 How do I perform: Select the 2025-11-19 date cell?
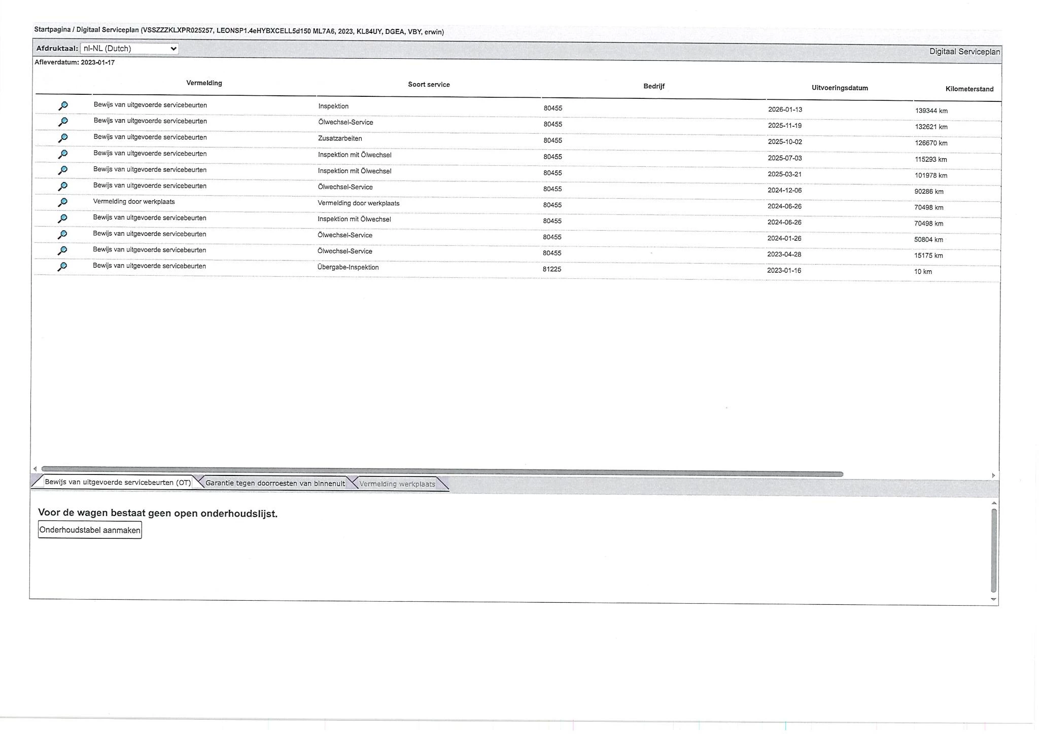point(785,126)
